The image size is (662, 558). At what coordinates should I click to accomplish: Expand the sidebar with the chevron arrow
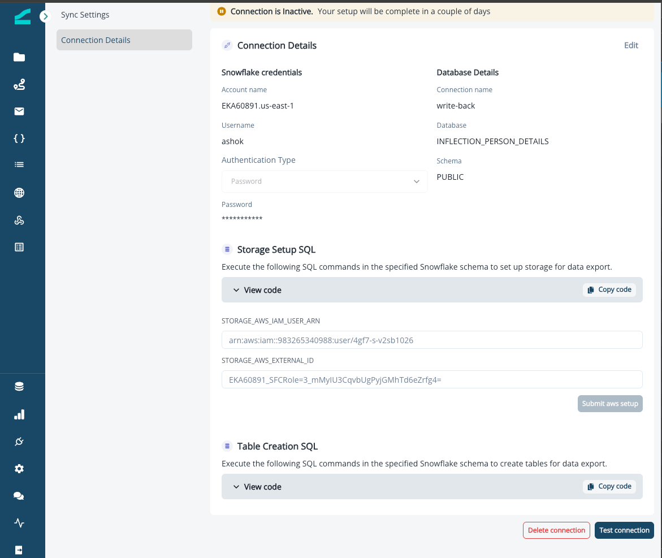[45, 16]
